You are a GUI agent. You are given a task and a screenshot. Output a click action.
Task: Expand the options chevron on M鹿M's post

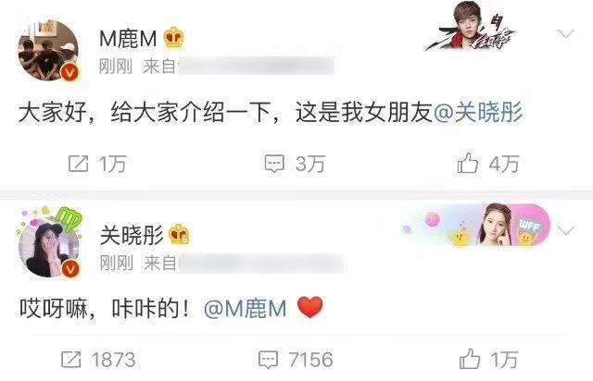pyautogui.click(x=566, y=34)
